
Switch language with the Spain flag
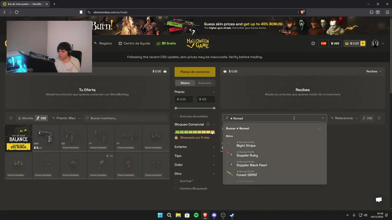click(x=323, y=43)
